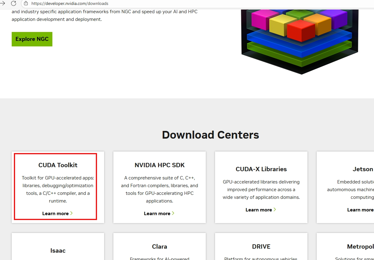Viewport: 374px width, 260px height.
Task: Open the Jetson card title
Action: coord(363,169)
